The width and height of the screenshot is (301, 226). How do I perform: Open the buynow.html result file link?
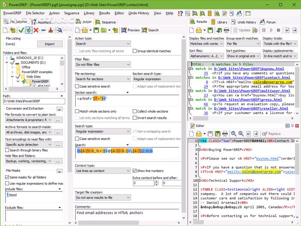pyautogui.click(x=249, y=68)
